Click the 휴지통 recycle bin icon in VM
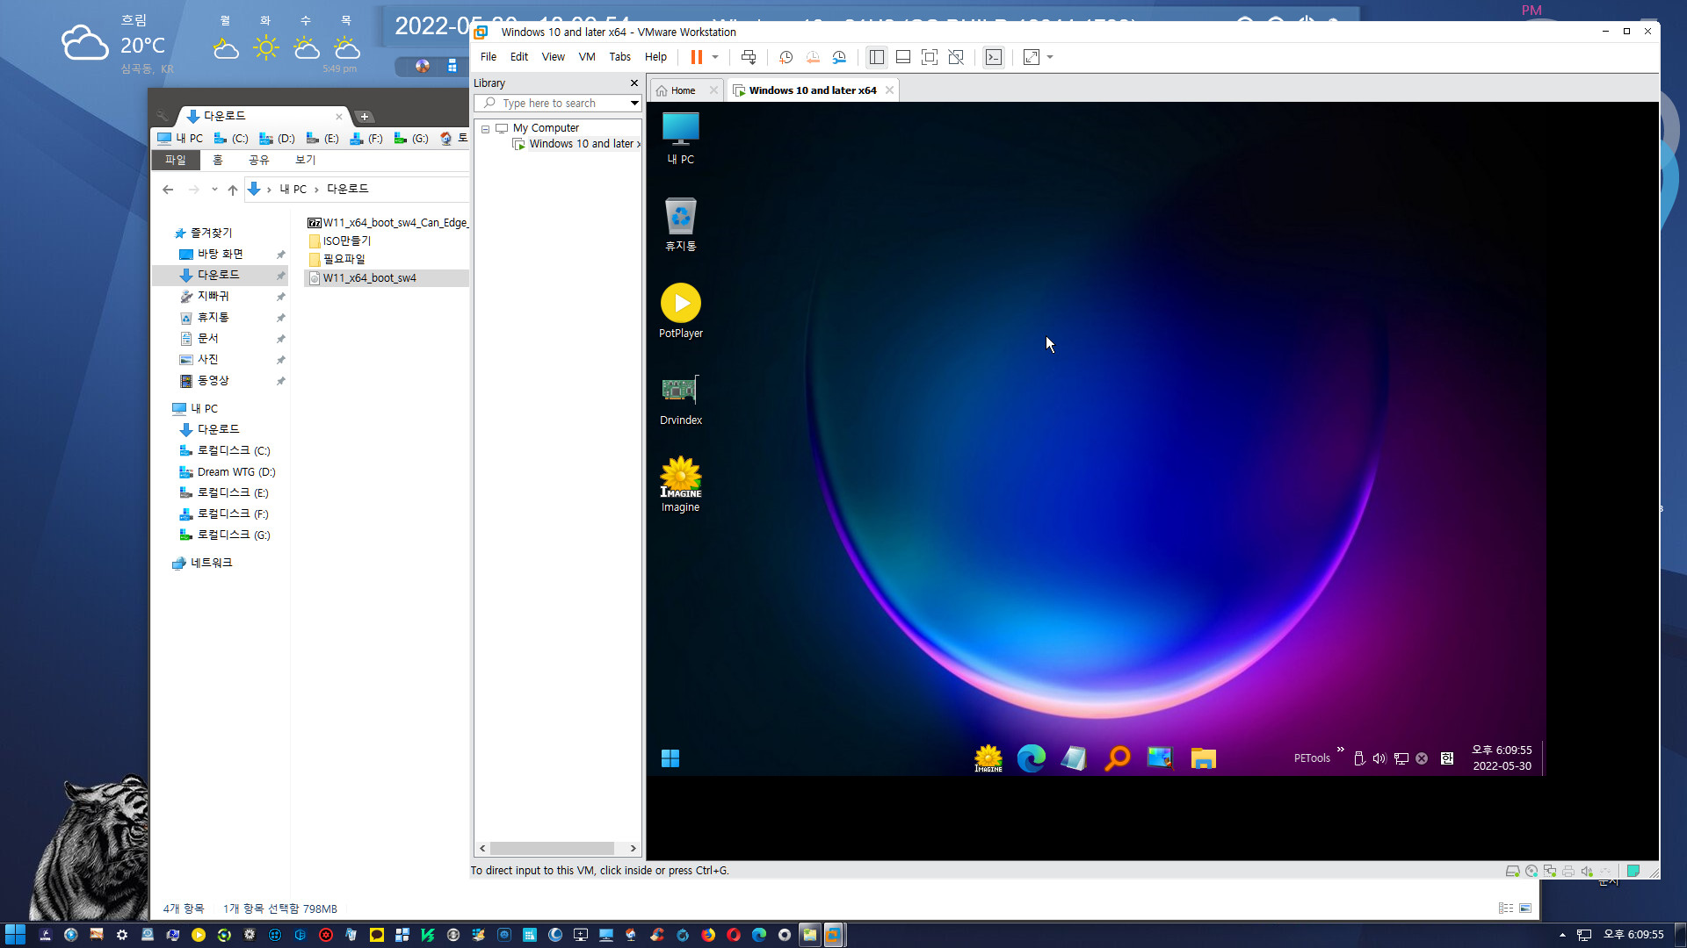This screenshot has height=948, width=1687. 680,225
